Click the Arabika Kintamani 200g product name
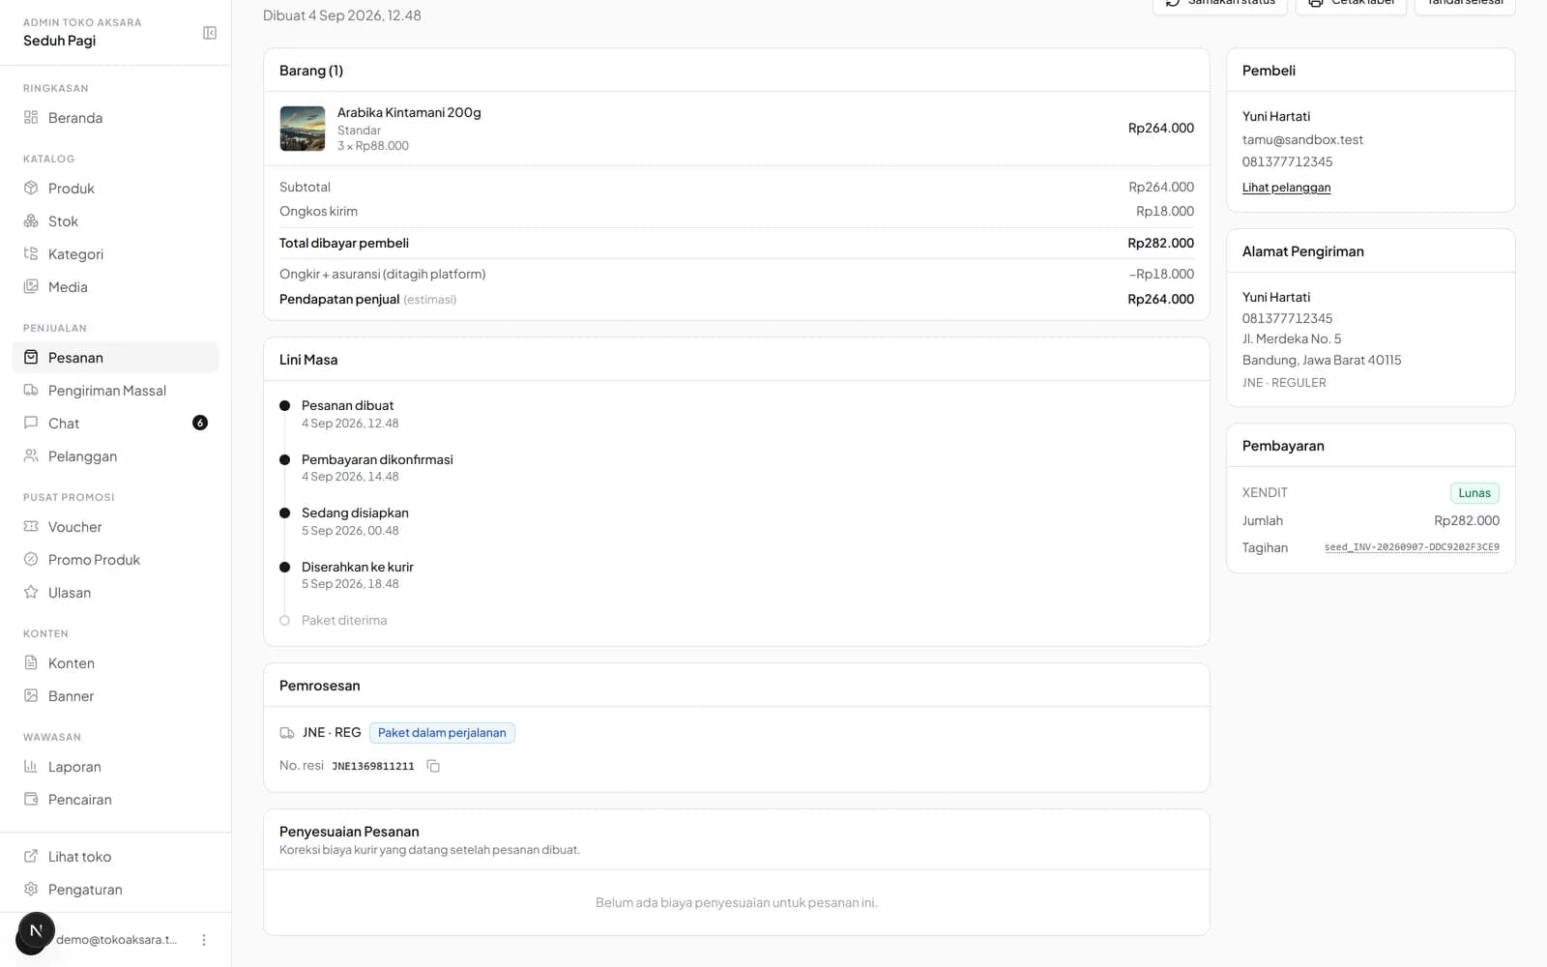 [409, 112]
